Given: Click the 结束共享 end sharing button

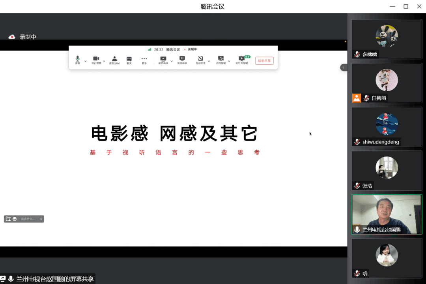Looking at the screenshot, I should tap(265, 60).
